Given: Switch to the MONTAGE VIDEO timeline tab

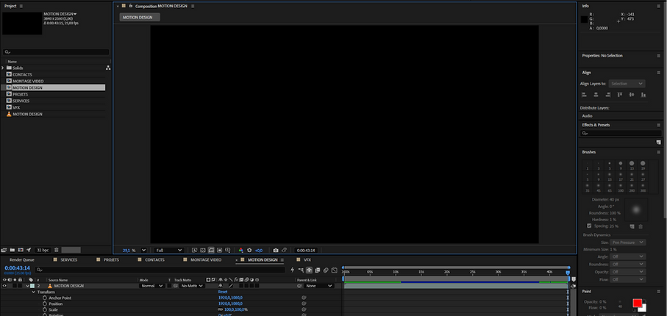Looking at the screenshot, I should [206, 259].
